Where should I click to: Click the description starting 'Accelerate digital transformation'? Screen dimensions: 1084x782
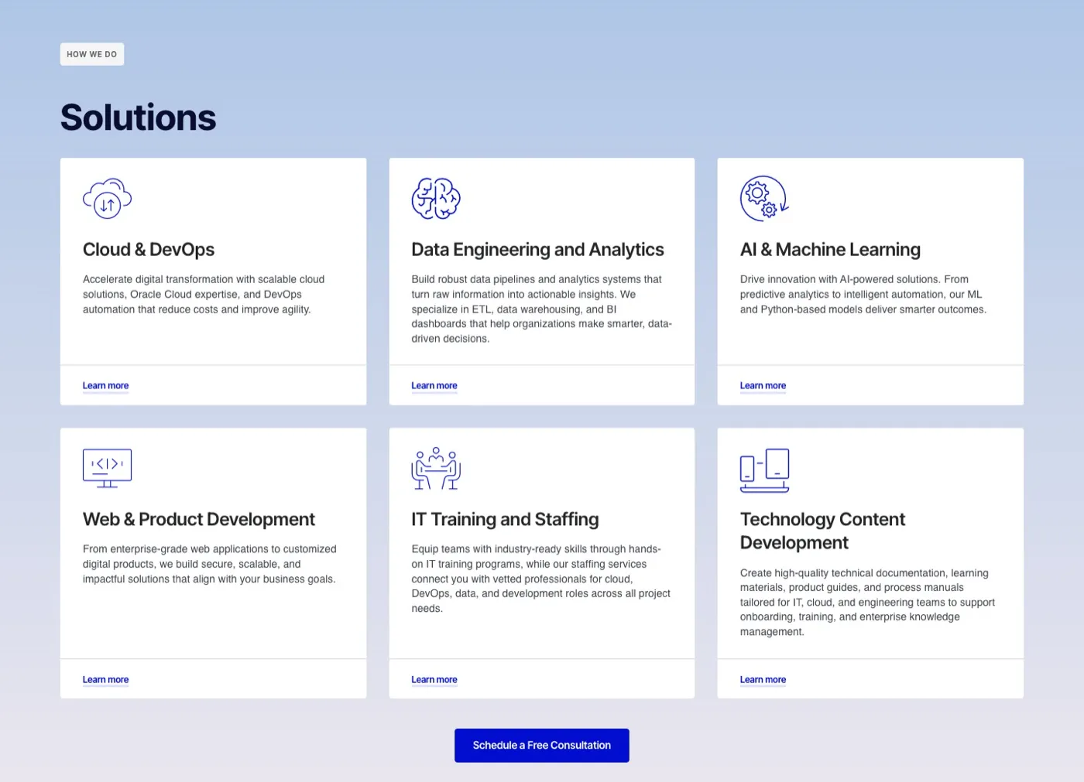204,294
